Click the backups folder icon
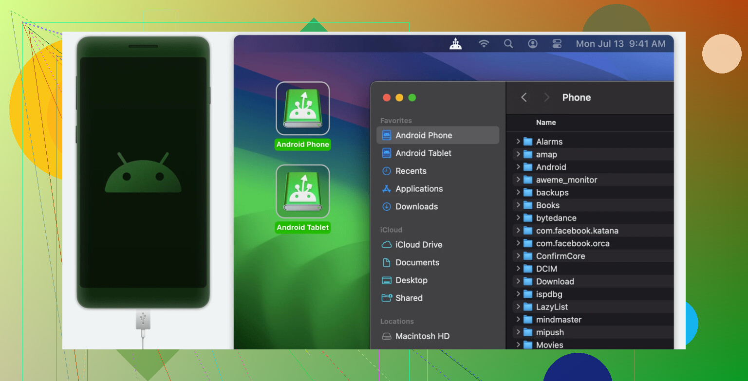This screenshot has height=381, width=748. pos(528,192)
